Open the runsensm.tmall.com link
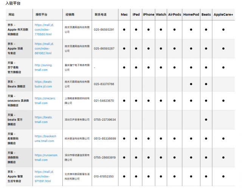Viewport: 242px width, 188px height. [x=46, y=157]
